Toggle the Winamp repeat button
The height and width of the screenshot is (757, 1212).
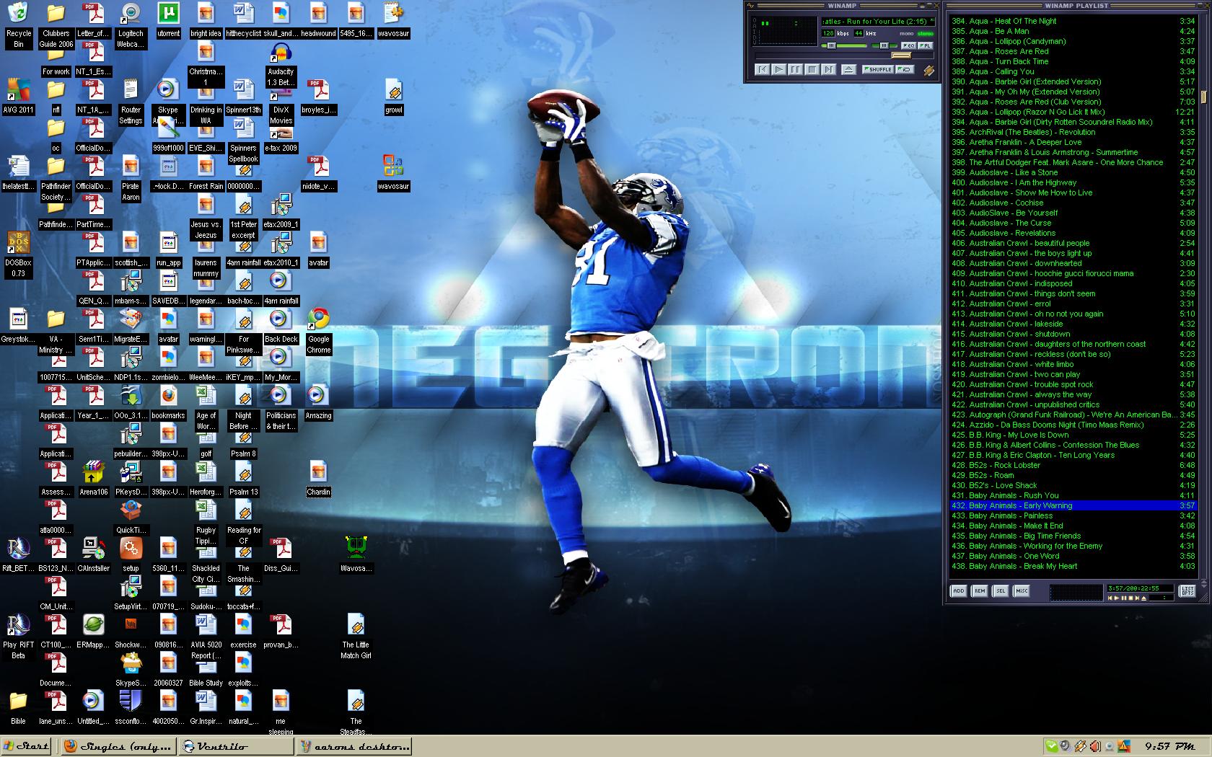click(x=905, y=70)
